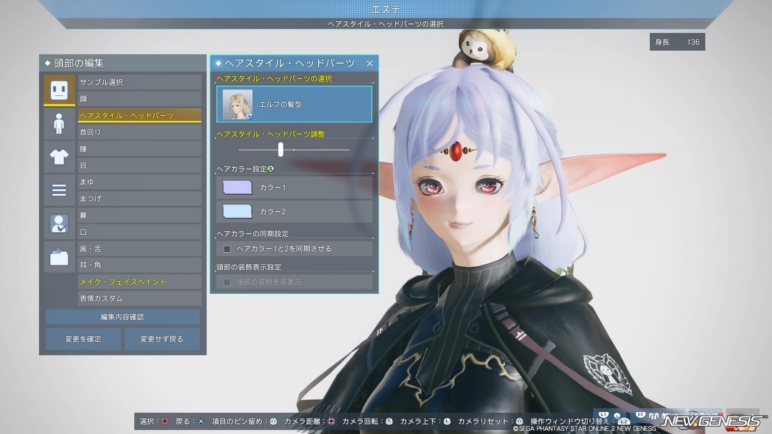The image size is (772, 434).
Task: Select 顔 in head edit list
Action: tap(140, 99)
